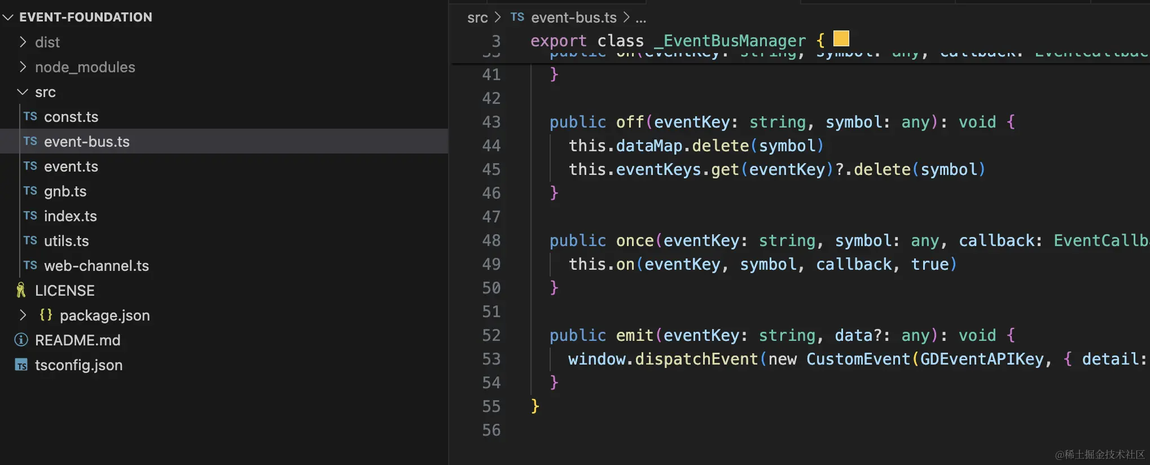This screenshot has width=1150, height=465.
Task: Open event.ts from the explorer
Action: point(71,166)
